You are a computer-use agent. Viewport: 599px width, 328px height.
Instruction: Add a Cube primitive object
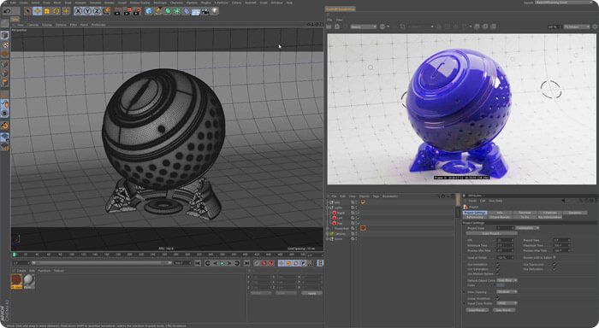(x=149, y=11)
